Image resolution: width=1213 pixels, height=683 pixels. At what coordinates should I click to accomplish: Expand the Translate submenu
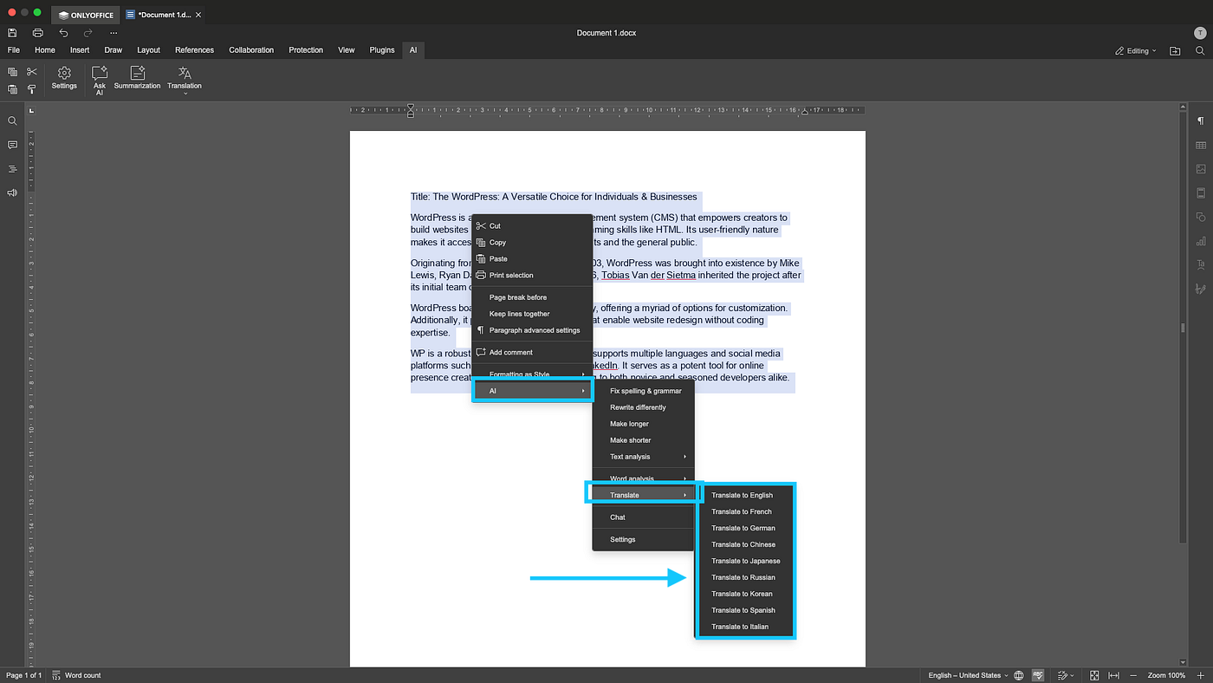[643, 495]
